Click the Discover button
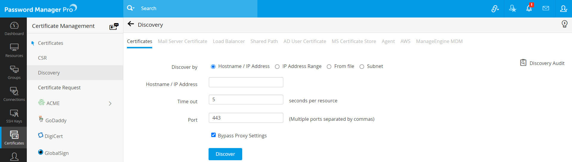The width and height of the screenshot is (572, 162). pyautogui.click(x=225, y=154)
